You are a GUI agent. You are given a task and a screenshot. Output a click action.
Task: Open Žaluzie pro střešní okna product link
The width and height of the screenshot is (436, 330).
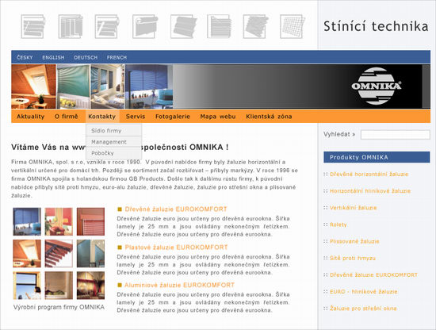(x=363, y=309)
